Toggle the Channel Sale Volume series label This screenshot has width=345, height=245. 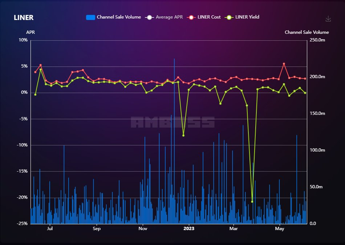click(x=119, y=17)
